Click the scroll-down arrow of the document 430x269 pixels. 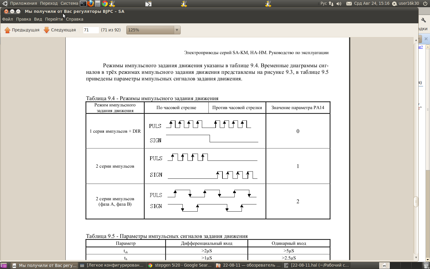[x=416, y=257]
